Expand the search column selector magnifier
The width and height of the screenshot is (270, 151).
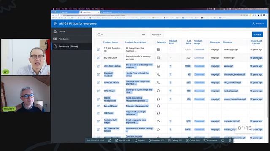(x=100, y=34)
